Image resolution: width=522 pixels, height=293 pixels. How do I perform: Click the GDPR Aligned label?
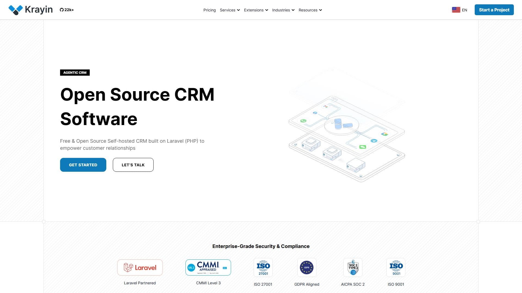click(x=307, y=284)
